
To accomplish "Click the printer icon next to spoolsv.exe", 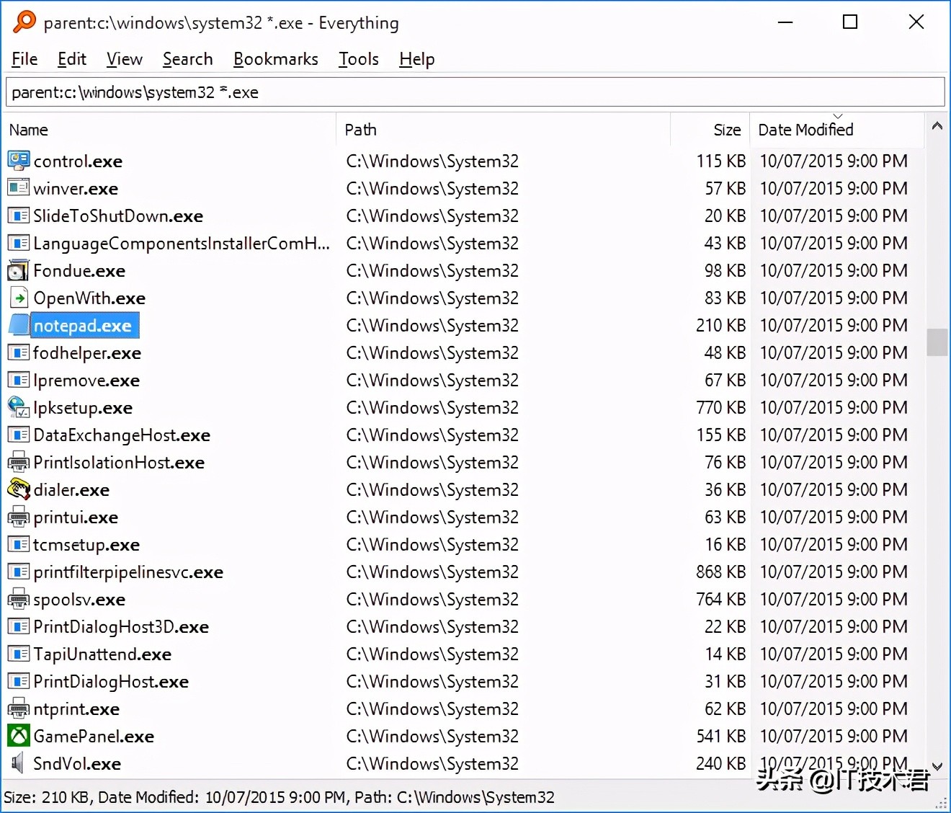I will tap(18, 599).
